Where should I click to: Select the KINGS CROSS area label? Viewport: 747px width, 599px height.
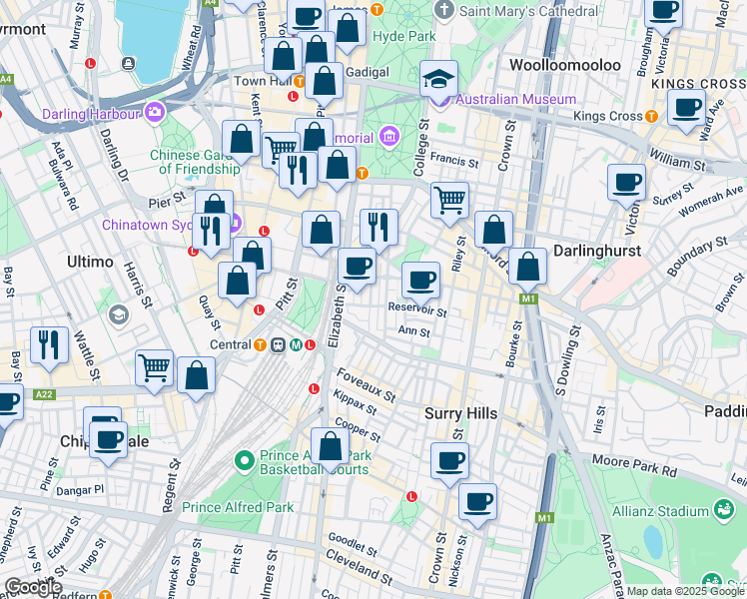coord(698,84)
